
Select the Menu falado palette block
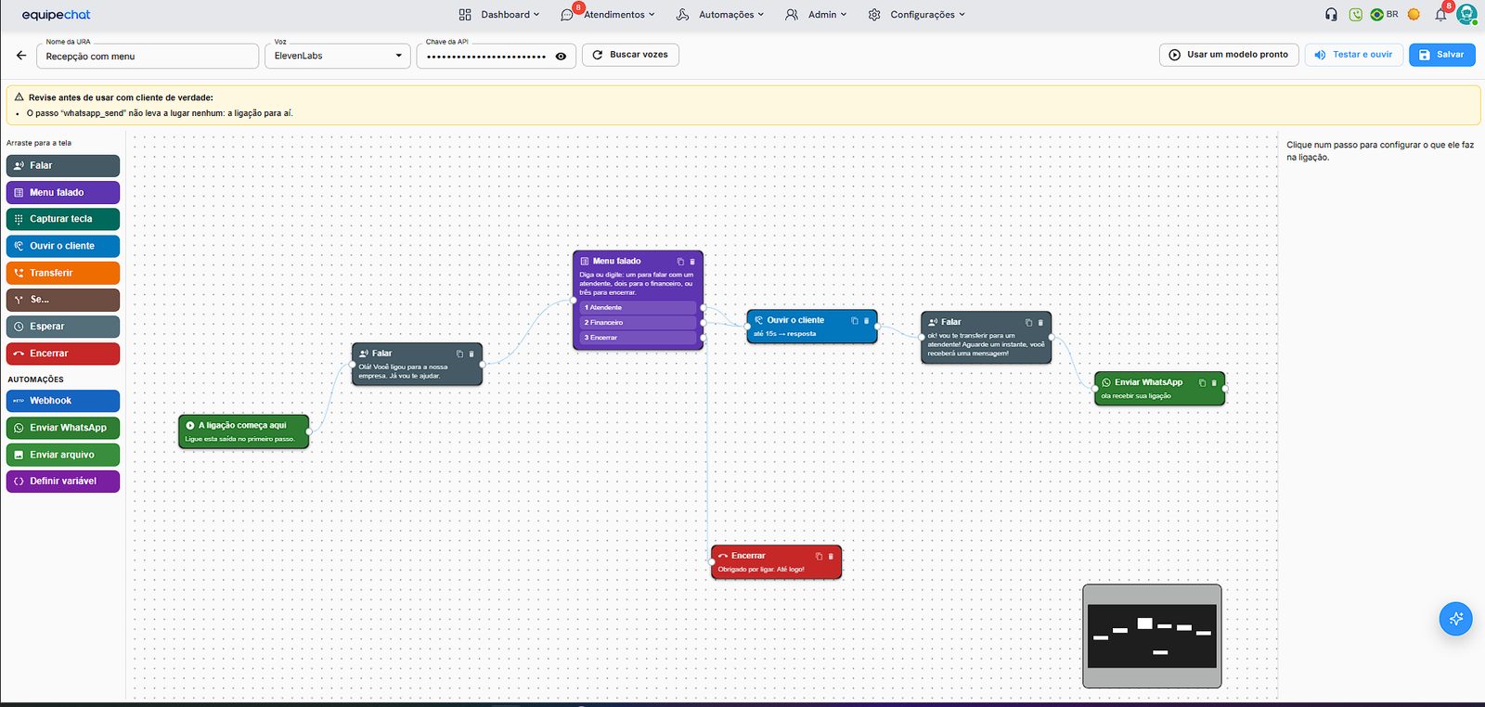[63, 193]
